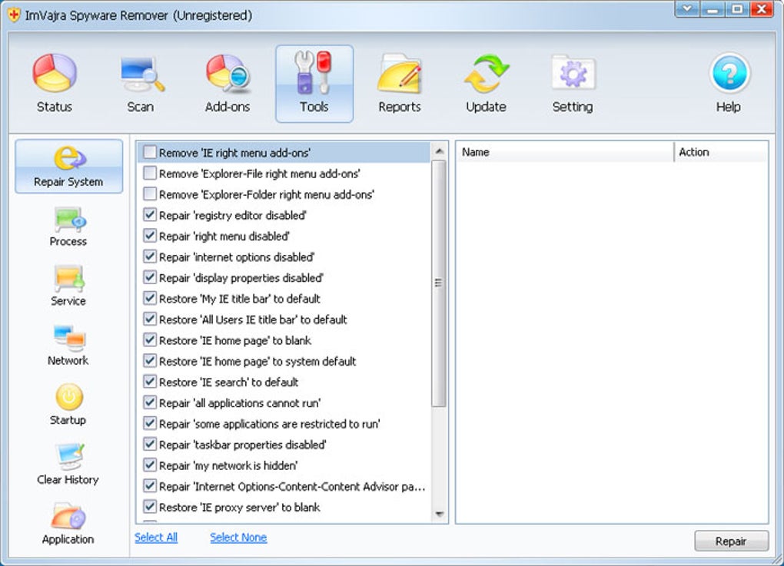The width and height of the screenshot is (784, 566).
Task: Uncheck Repair 'registry editor disabled'
Action: click(150, 215)
